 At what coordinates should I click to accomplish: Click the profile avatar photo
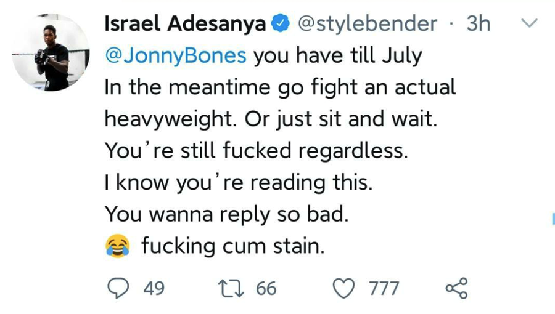coord(51,53)
